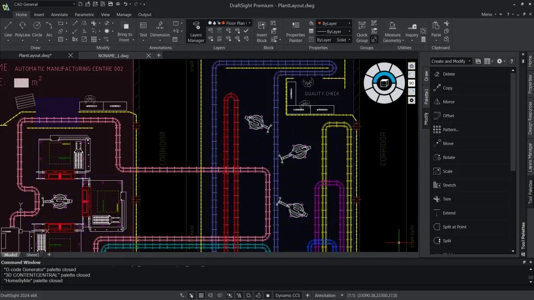Viewport: 534px width, 300px height.
Task: Choose Mirror in the Modify palette
Action: (448, 102)
